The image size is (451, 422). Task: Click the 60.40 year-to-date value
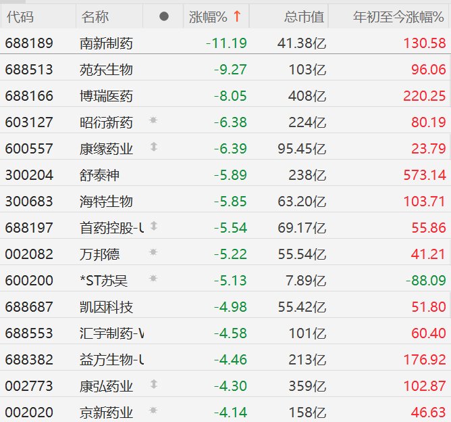point(429,333)
